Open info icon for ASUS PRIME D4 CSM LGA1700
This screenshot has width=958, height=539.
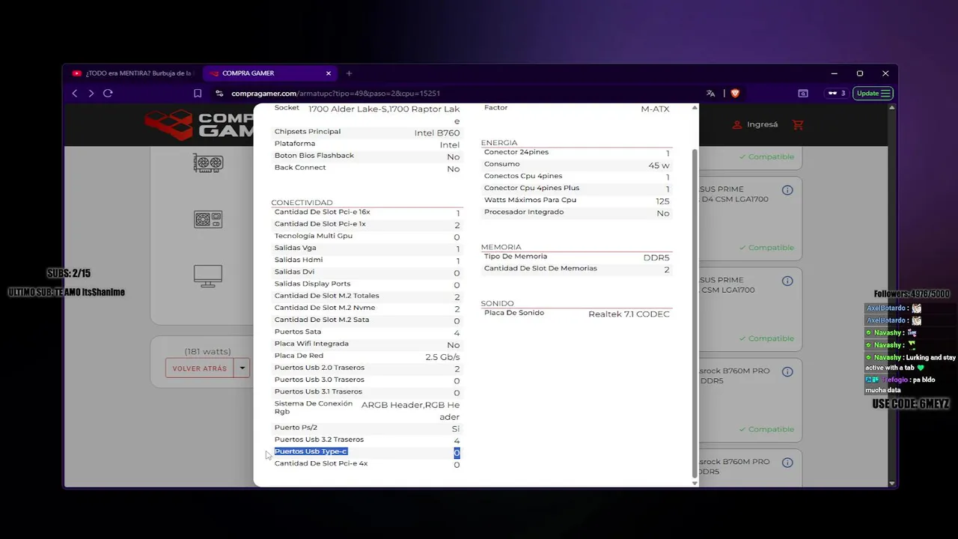point(787,190)
